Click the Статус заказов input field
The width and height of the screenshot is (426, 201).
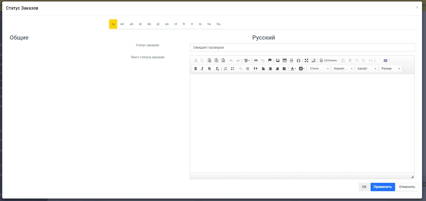click(302, 47)
